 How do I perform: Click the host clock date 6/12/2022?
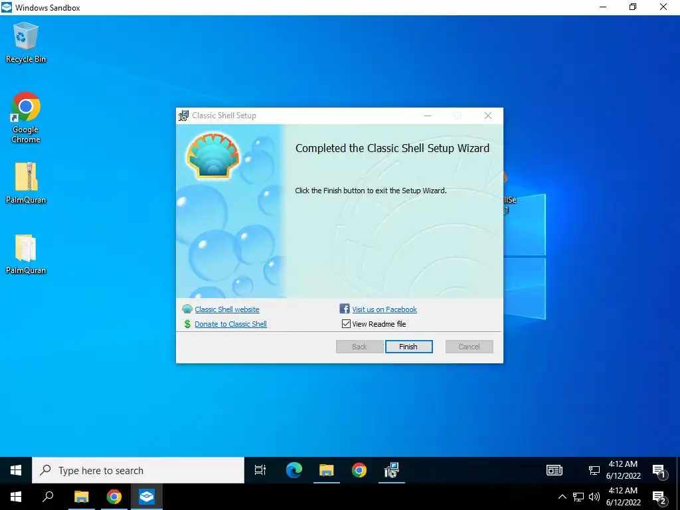click(x=623, y=502)
